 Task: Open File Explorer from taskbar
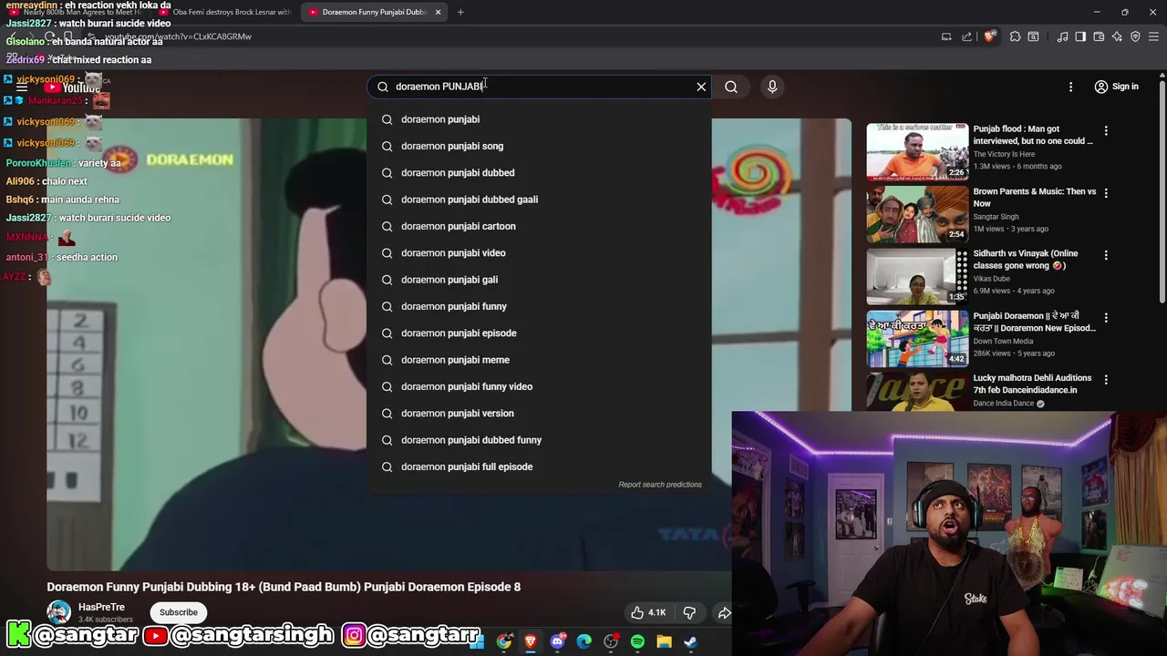[x=664, y=641]
